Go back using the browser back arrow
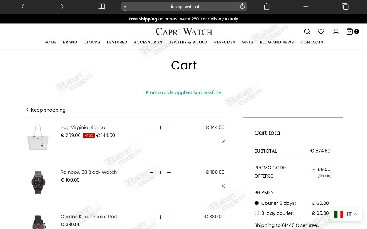This screenshot has height=229, width=367. 23,6
